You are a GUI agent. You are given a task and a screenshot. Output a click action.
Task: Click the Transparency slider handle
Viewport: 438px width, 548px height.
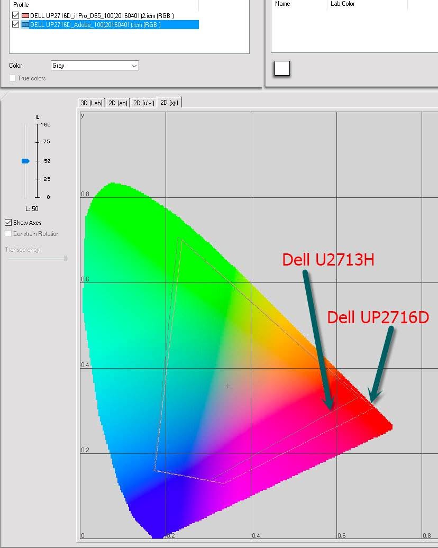pyautogui.click(x=66, y=258)
